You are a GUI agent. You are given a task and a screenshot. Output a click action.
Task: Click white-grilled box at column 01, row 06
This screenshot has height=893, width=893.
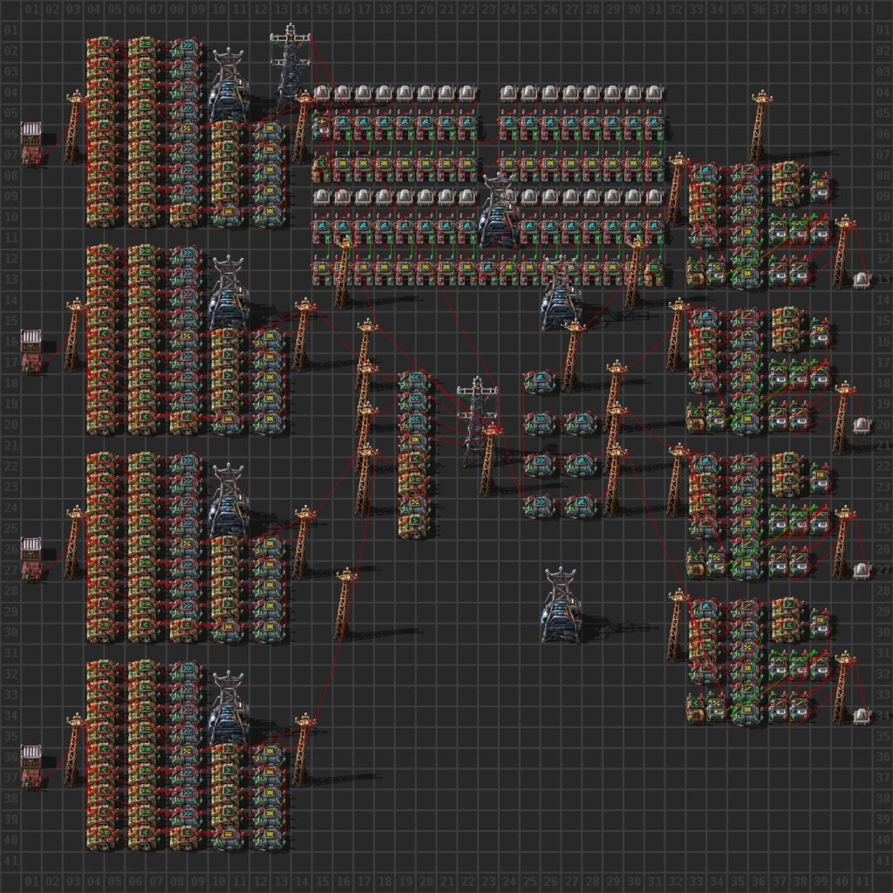32,133
